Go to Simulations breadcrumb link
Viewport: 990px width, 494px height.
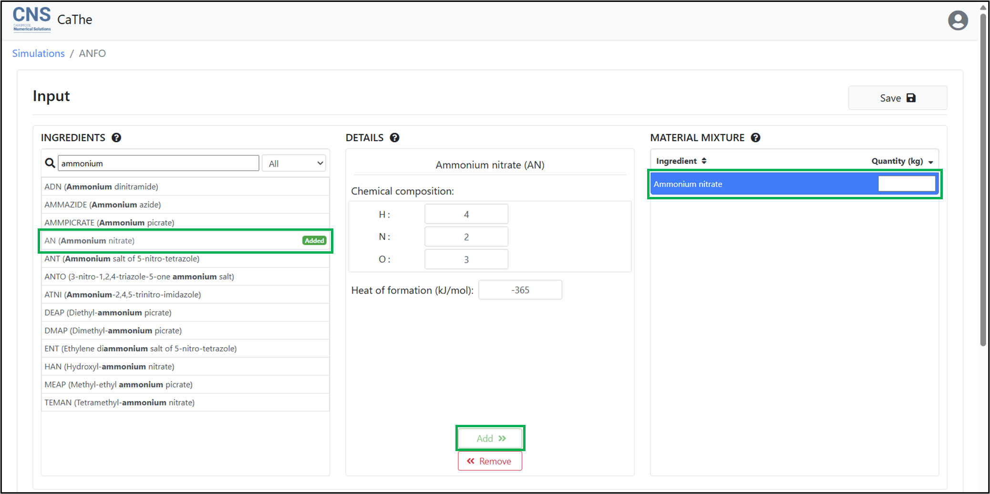[x=38, y=53]
